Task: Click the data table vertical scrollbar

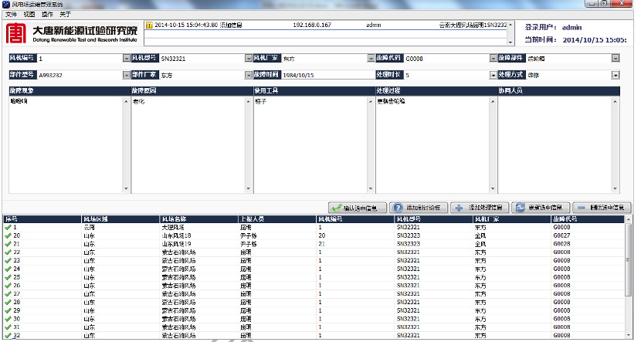Action: coord(628,278)
